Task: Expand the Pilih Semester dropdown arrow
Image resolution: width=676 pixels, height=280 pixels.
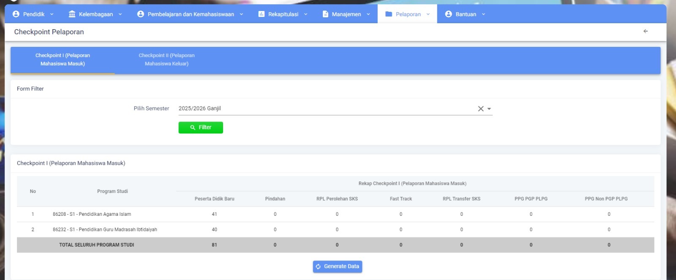Action: click(489, 109)
